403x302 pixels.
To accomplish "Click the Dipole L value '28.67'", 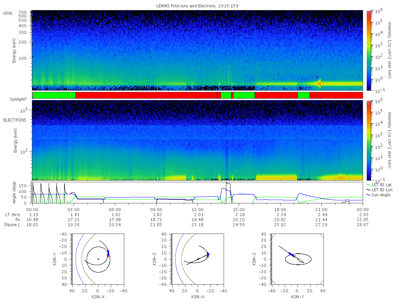I will [x=363, y=225].
